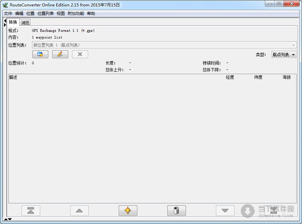The width and height of the screenshot is (302, 224).
Task: Delete selected positions with trash button
Action: [177, 210]
